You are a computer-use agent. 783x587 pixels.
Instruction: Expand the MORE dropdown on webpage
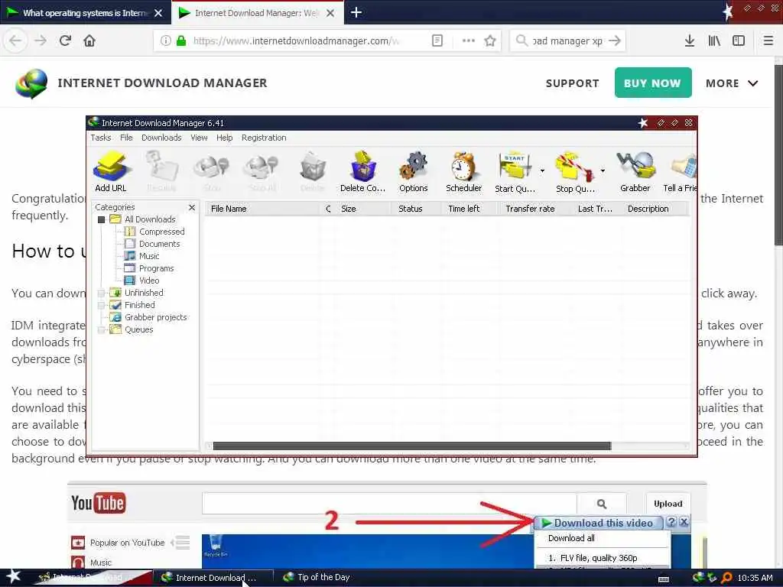coord(732,83)
